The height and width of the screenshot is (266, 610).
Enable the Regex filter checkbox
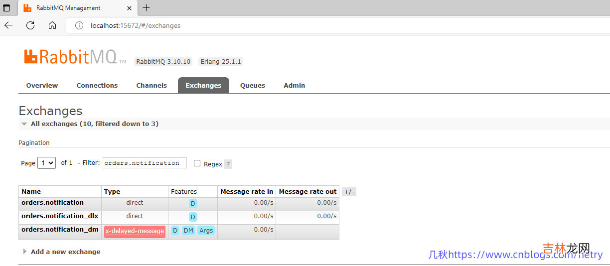pos(197,163)
